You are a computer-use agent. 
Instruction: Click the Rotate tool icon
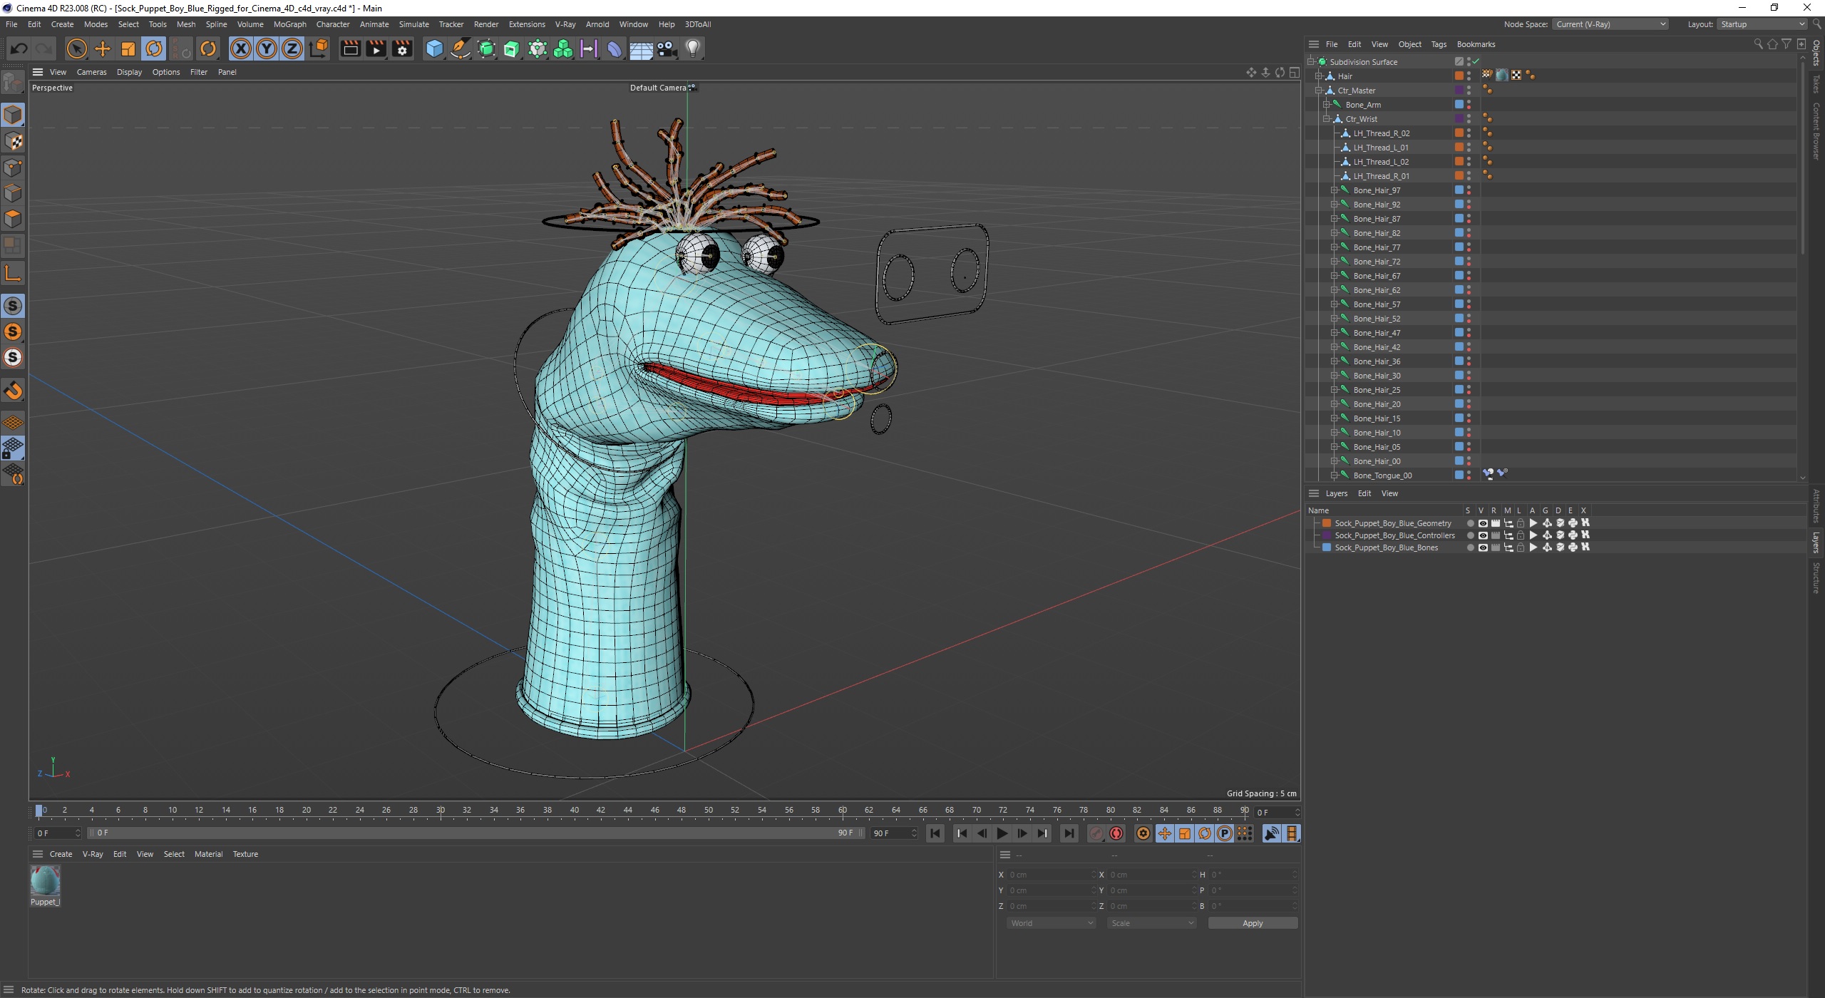153,49
